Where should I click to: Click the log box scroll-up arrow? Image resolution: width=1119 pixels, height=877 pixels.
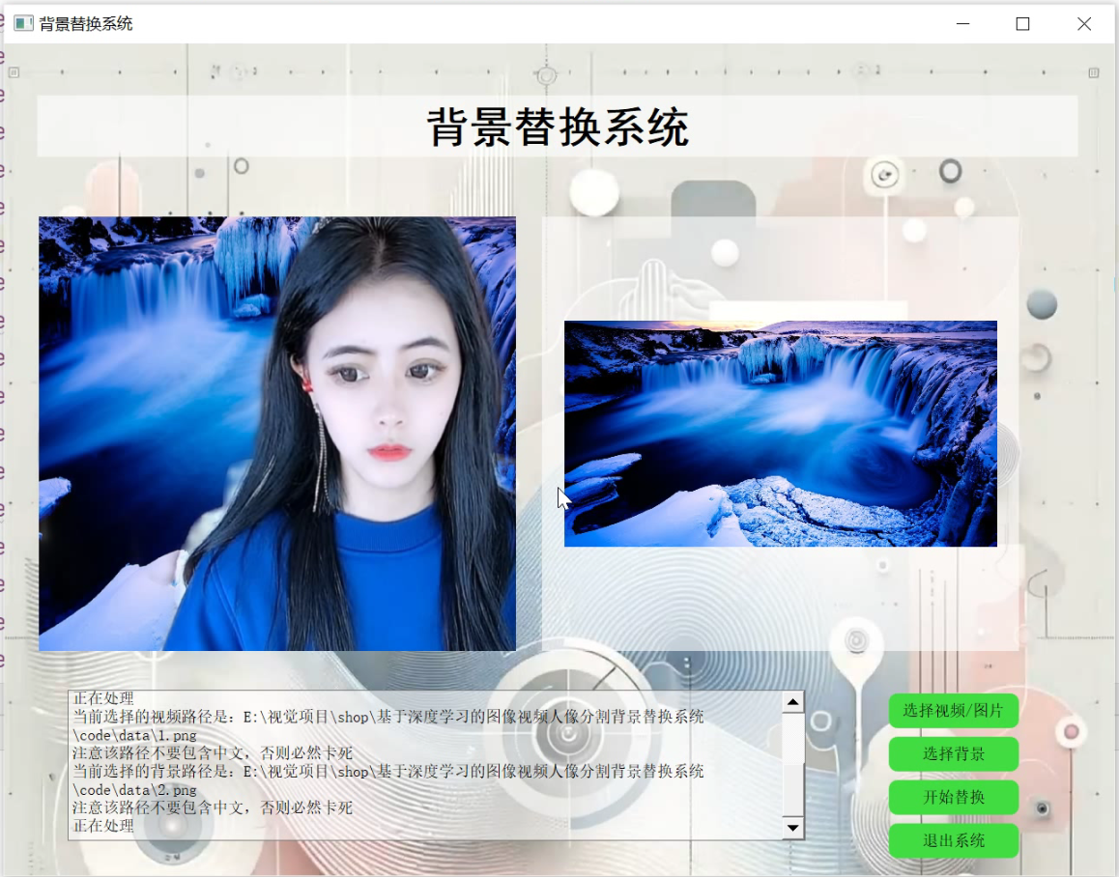pyautogui.click(x=792, y=702)
